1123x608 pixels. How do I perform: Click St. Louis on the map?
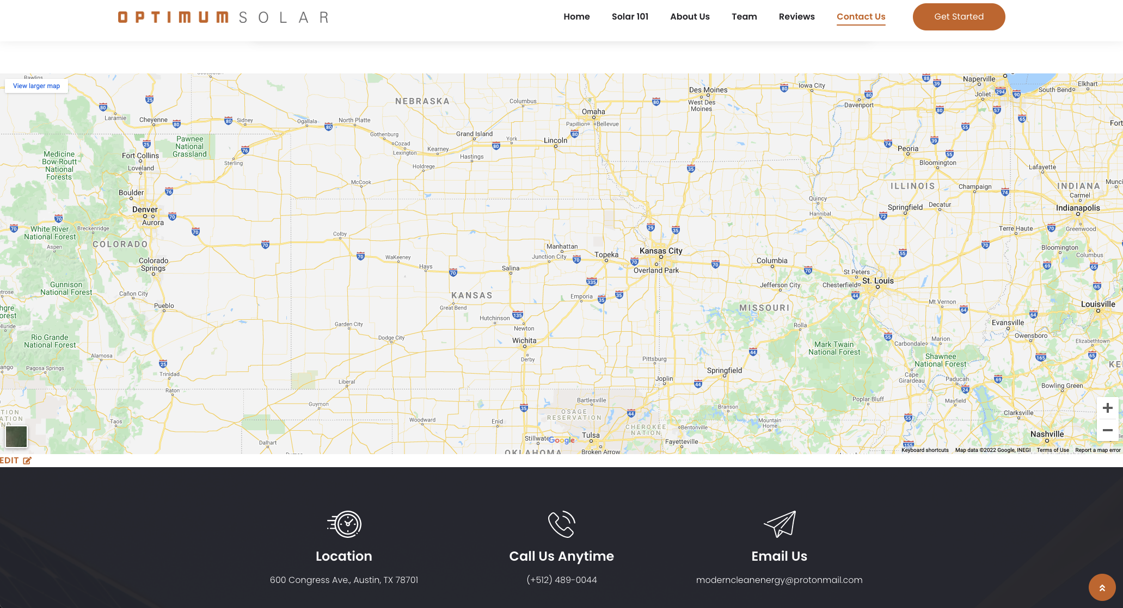pos(878,281)
